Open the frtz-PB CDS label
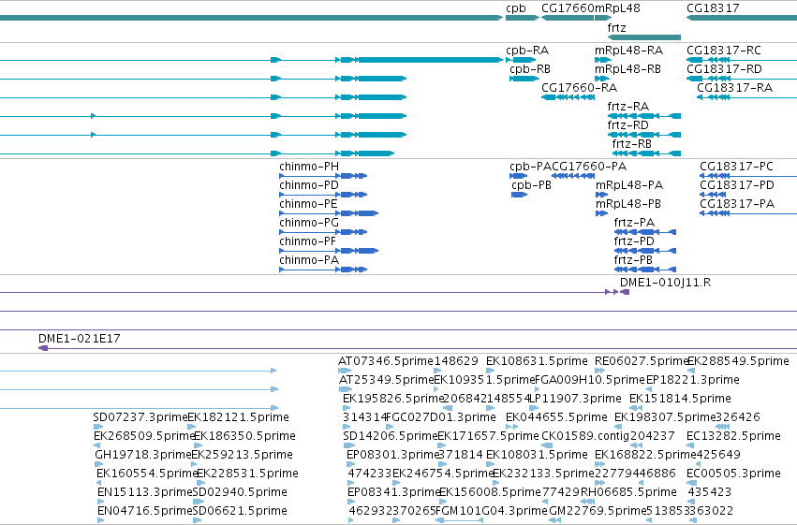 pos(633,260)
